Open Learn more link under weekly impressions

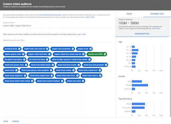156,28
